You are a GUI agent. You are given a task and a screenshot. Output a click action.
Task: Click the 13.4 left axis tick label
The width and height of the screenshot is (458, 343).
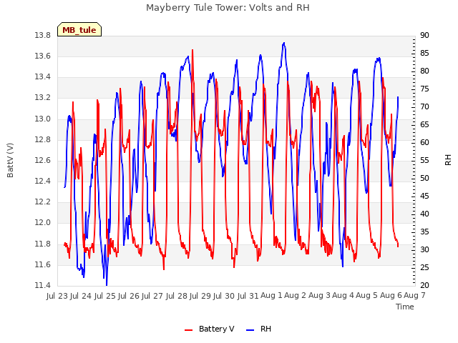(42, 77)
